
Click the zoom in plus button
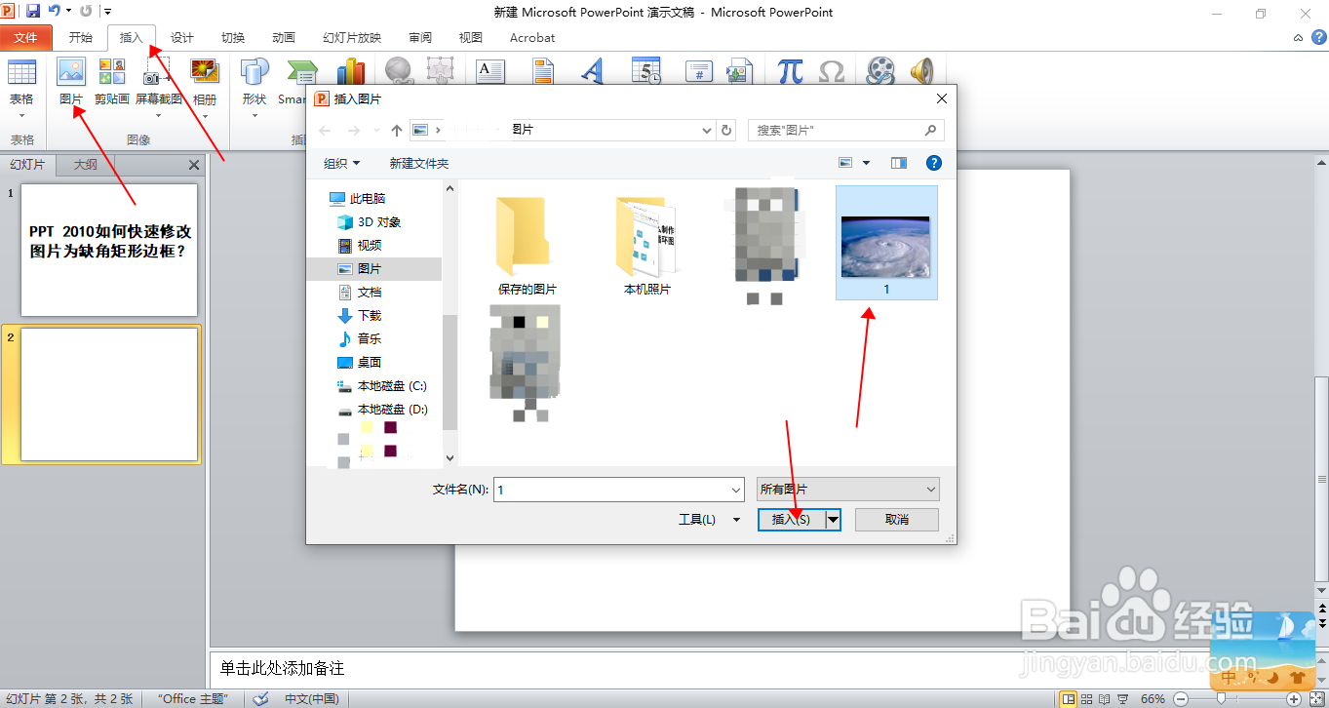(1293, 699)
